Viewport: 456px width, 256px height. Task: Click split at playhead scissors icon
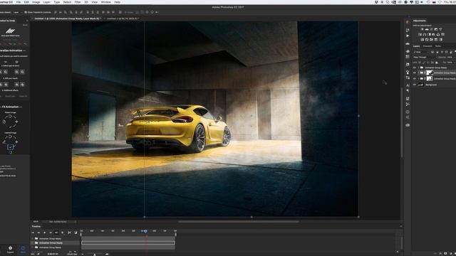click(70, 233)
